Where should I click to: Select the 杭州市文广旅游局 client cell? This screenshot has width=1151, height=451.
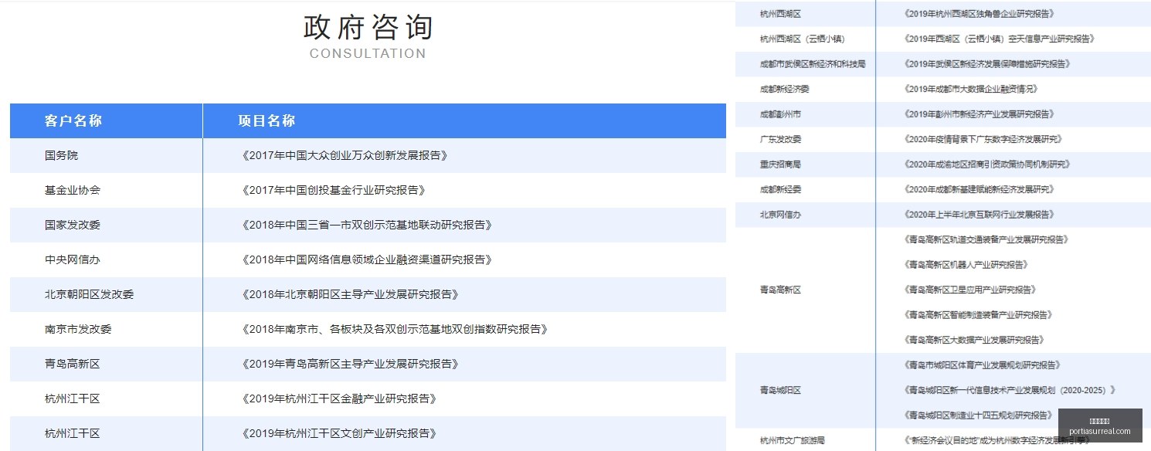(x=793, y=440)
